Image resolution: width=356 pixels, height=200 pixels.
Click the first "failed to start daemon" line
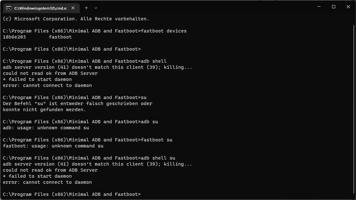click(37, 79)
